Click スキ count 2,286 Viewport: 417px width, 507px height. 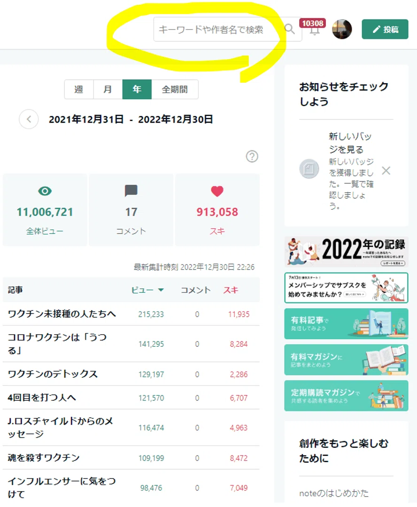(239, 374)
